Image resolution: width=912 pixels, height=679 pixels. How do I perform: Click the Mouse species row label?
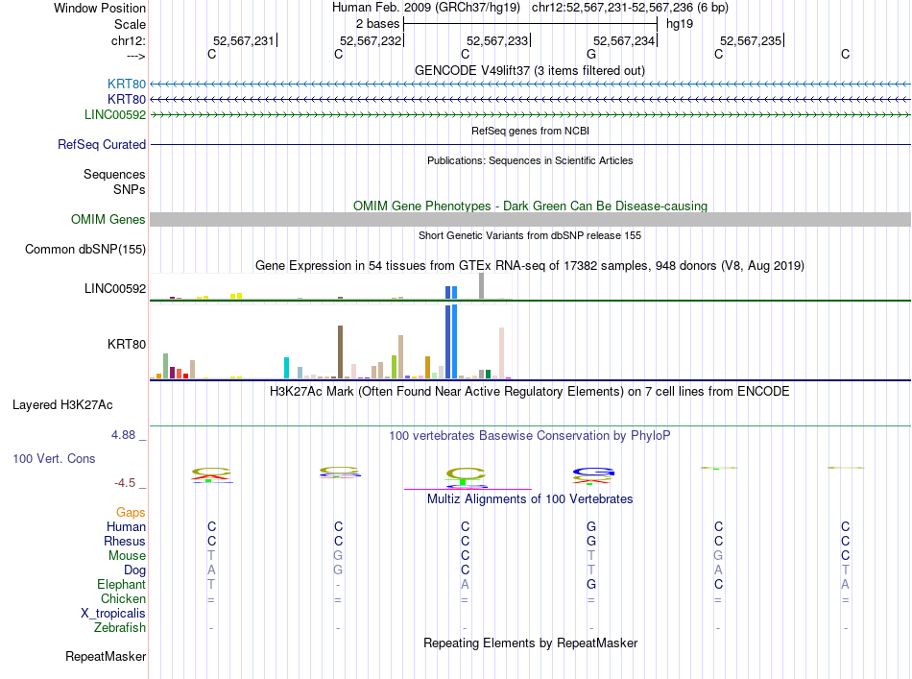[x=127, y=556]
